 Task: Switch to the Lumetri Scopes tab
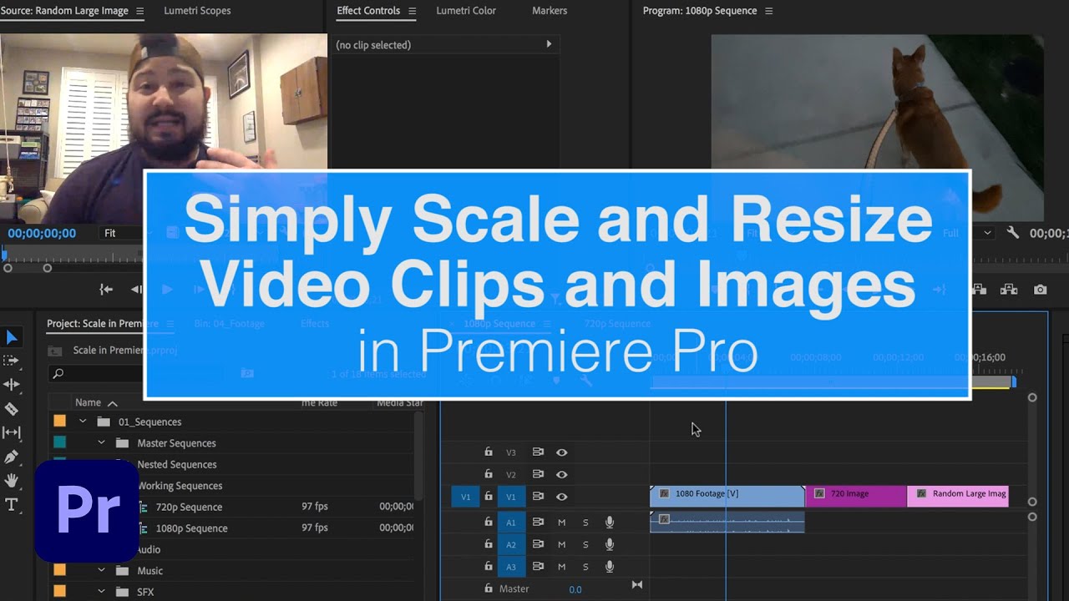197,11
